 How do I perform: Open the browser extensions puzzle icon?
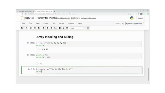pos(136,14)
